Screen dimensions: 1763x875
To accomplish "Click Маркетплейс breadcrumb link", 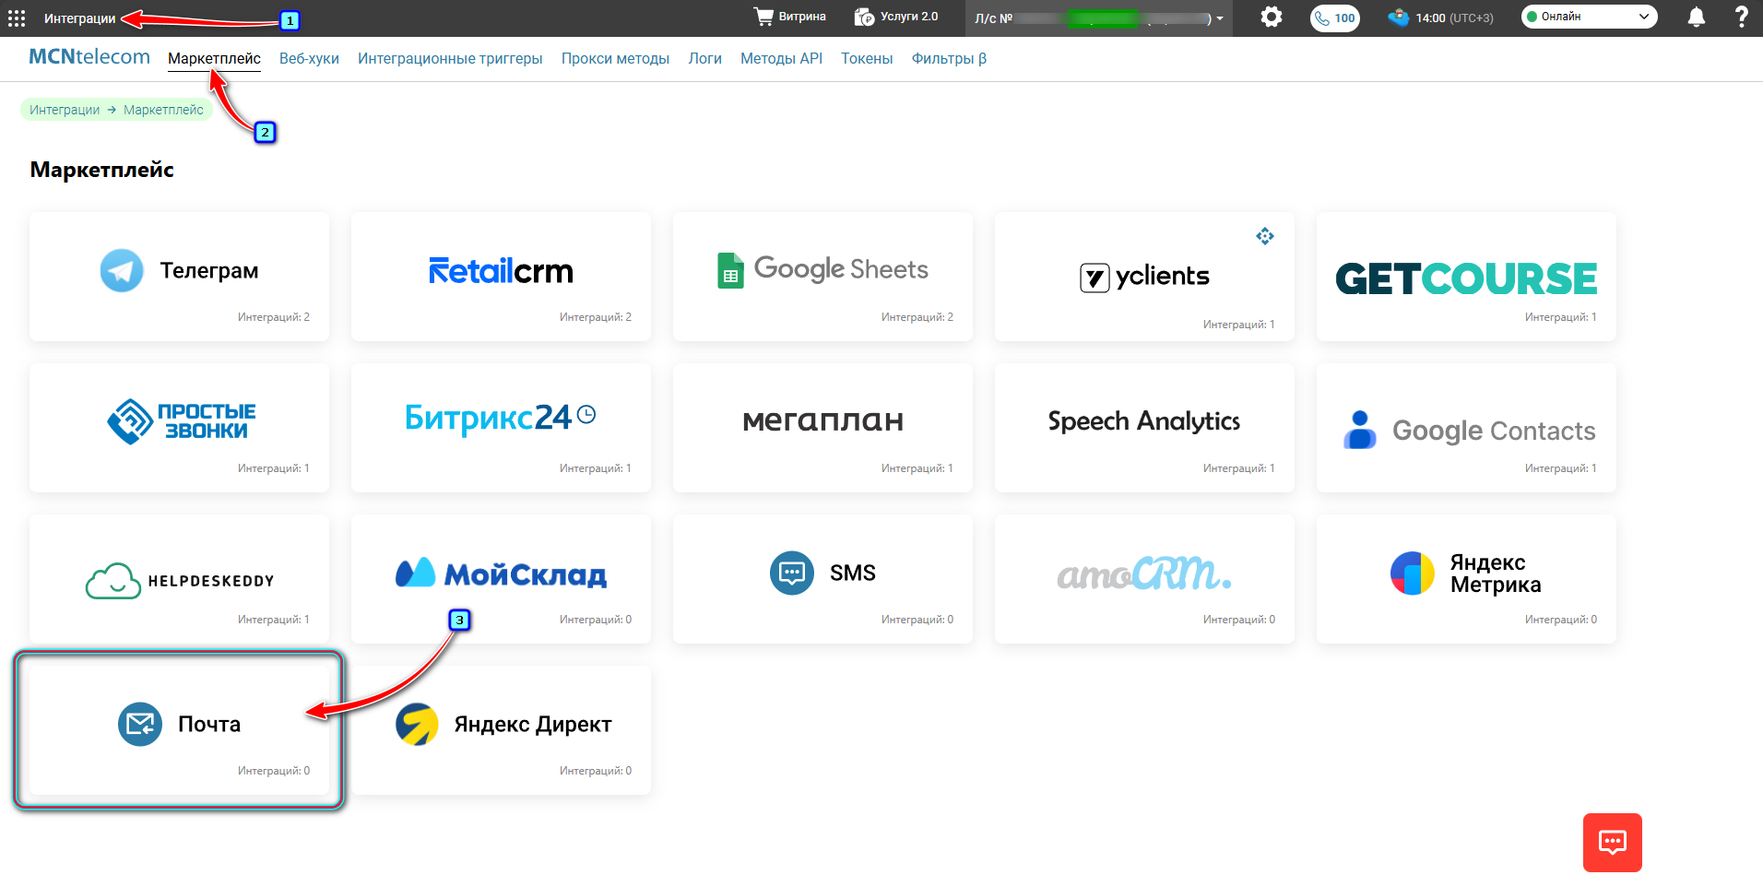I will [163, 110].
